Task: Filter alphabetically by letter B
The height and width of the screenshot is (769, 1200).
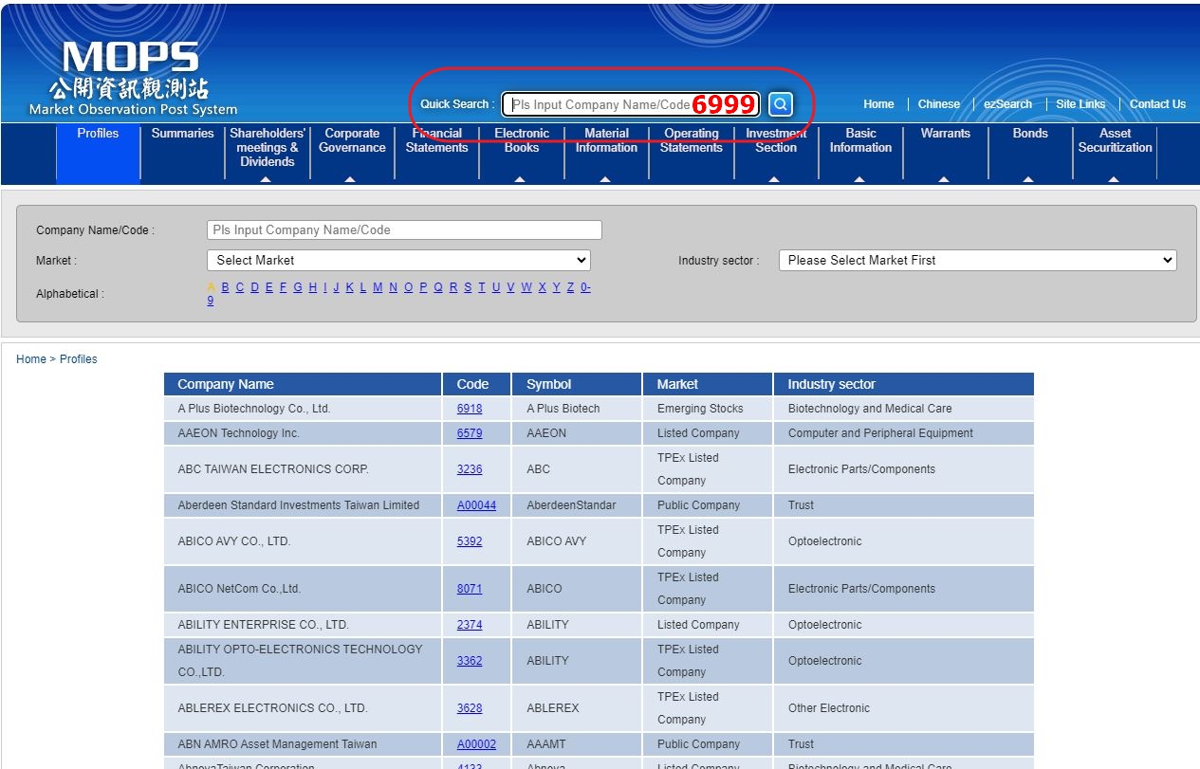Action: pos(226,287)
